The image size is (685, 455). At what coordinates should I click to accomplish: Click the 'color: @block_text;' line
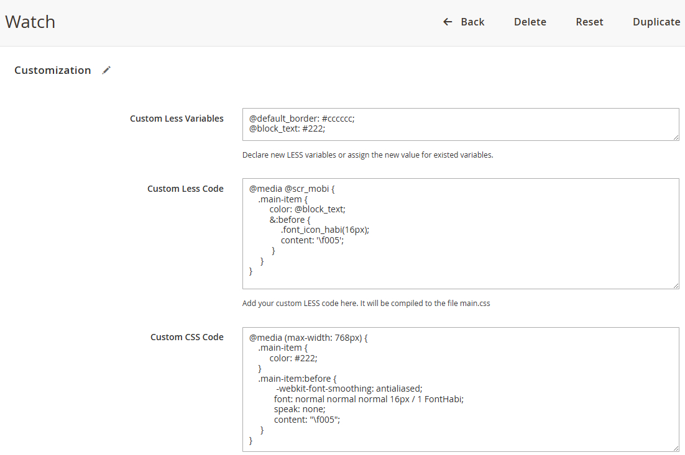point(307,209)
